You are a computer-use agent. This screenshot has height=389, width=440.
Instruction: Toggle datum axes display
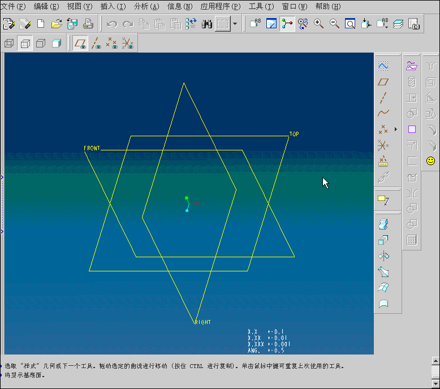(x=96, y=43)
